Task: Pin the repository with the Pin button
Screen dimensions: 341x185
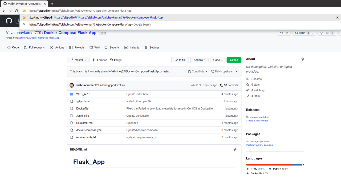Action: 284,33
